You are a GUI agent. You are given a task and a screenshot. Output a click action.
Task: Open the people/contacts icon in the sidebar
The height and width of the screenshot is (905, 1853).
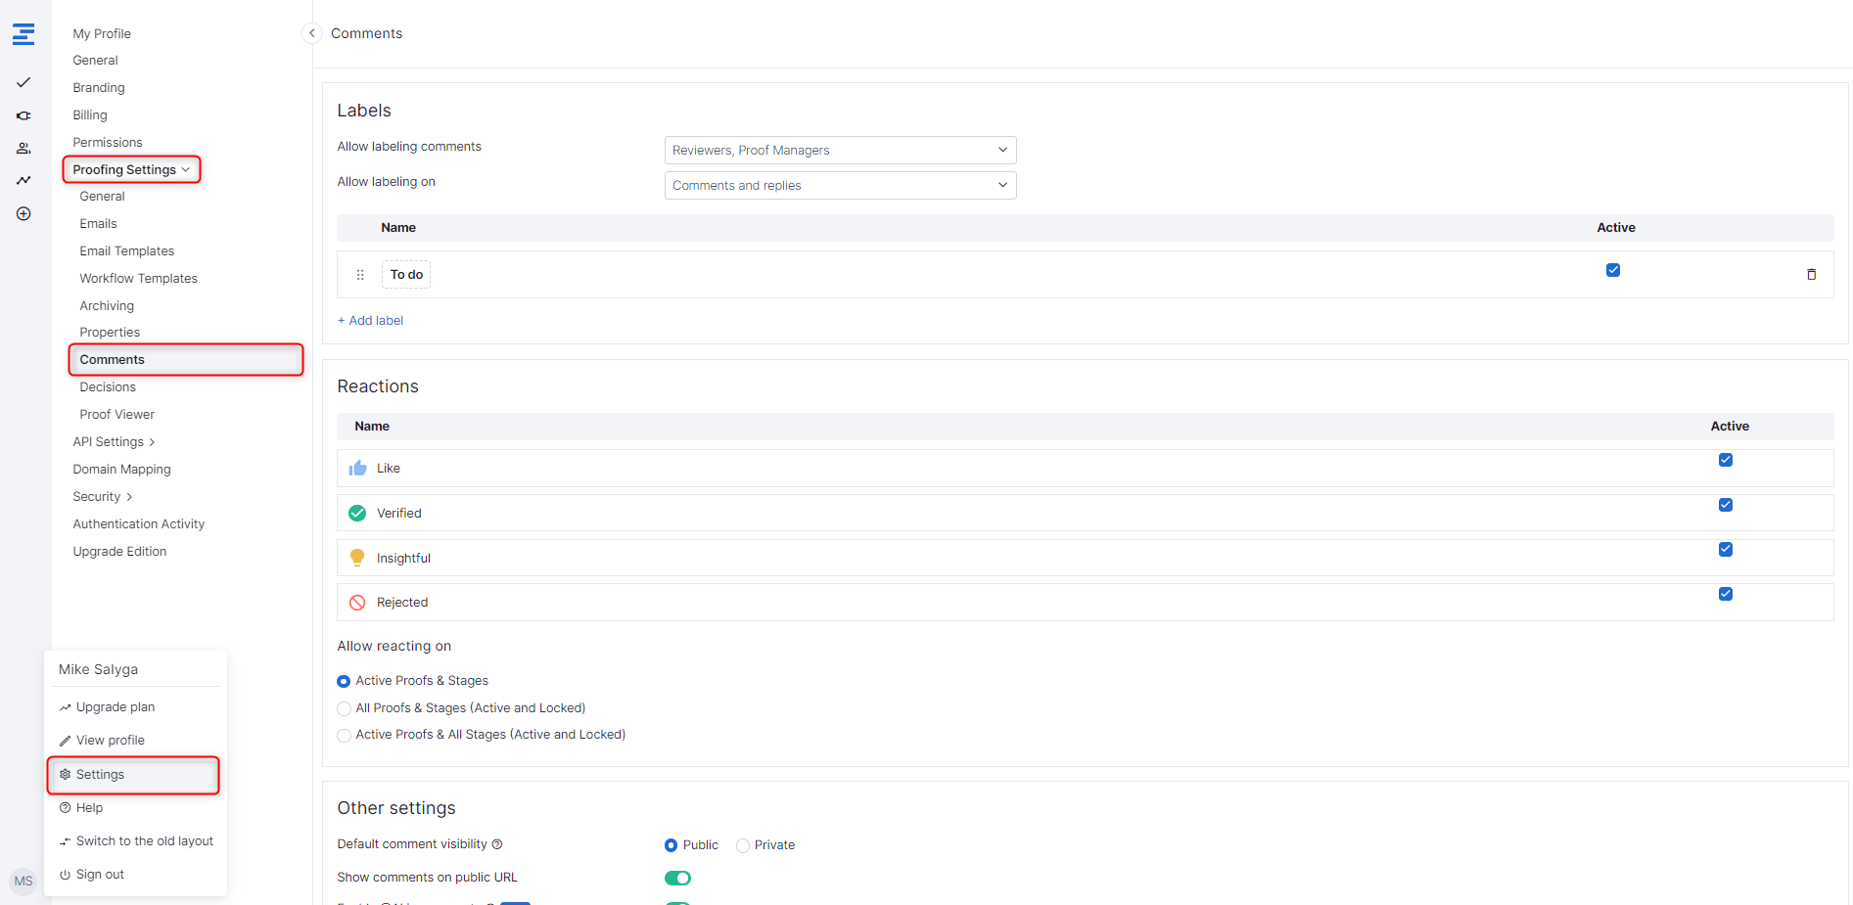(23, 149)
